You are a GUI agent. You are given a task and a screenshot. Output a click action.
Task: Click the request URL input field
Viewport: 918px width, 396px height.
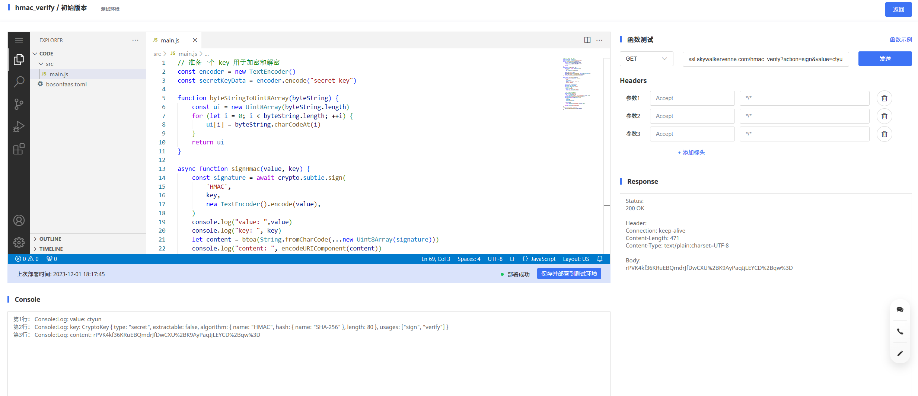(x=765, y=59)
